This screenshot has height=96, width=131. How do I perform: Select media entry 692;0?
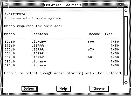[x=10, y=61]
